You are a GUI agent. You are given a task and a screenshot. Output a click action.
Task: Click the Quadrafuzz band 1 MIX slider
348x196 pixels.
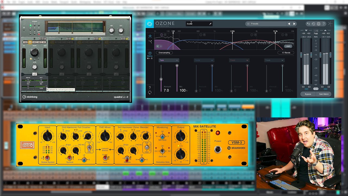click(x=41, y=87)
